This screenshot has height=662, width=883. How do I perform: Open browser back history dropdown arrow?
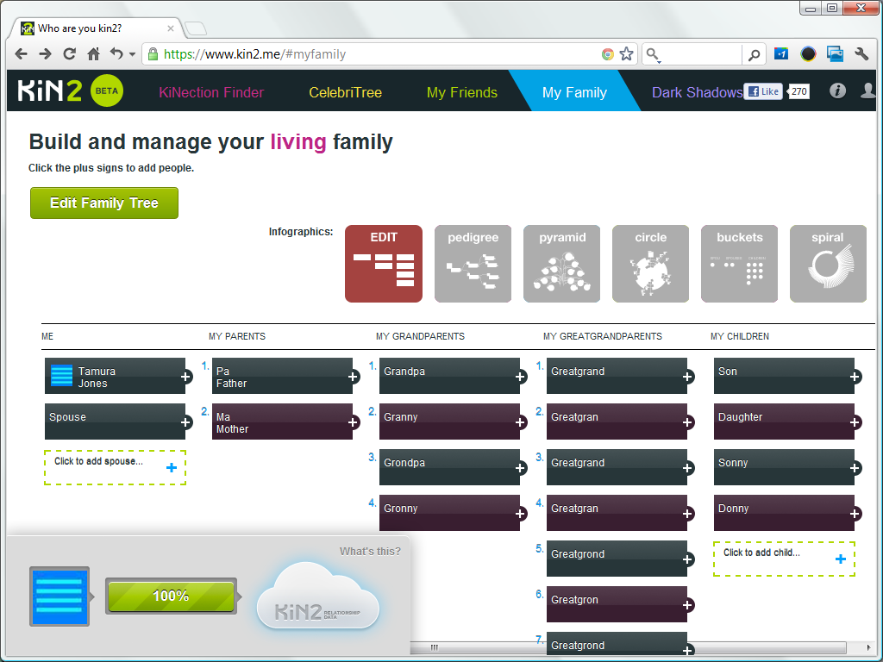pos(132,54)
